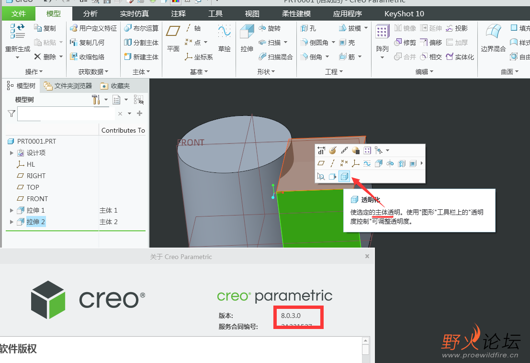Screen dimensions: 530x363
Task: Select the 布尔运算 (Boolean) tool
Action: point(141,28)
